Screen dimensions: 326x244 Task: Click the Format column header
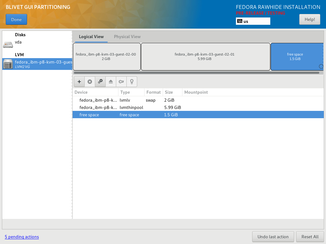[x=154, y=92]
